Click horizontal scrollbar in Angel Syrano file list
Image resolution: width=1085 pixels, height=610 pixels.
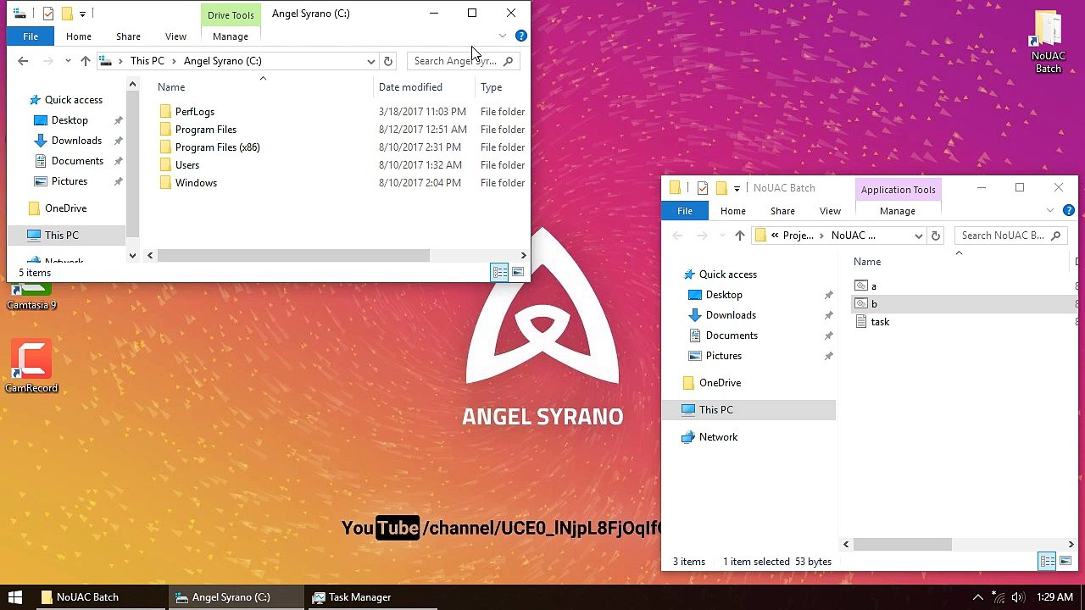pos(293,255)
